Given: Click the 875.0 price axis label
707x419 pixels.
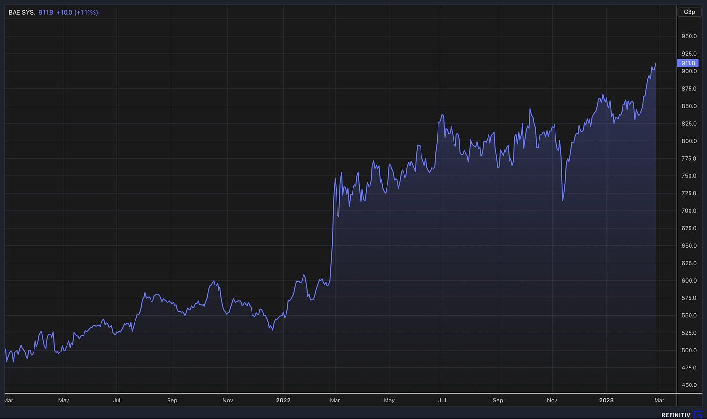Looking at the screenshot, I should pos(689,89).
